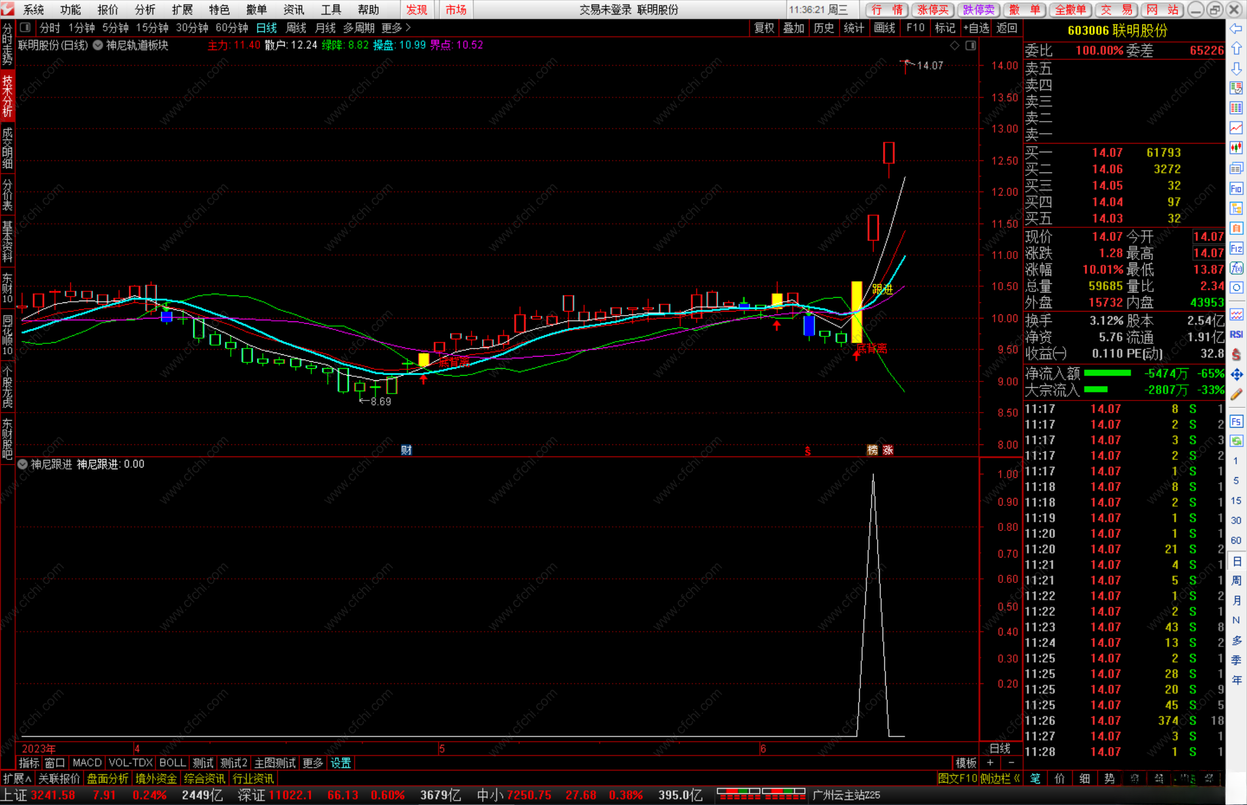The image size is (1247, 805).
Task: Toggle circle check beside 神尼轨道板块 indicator
Action: (98, 45)
